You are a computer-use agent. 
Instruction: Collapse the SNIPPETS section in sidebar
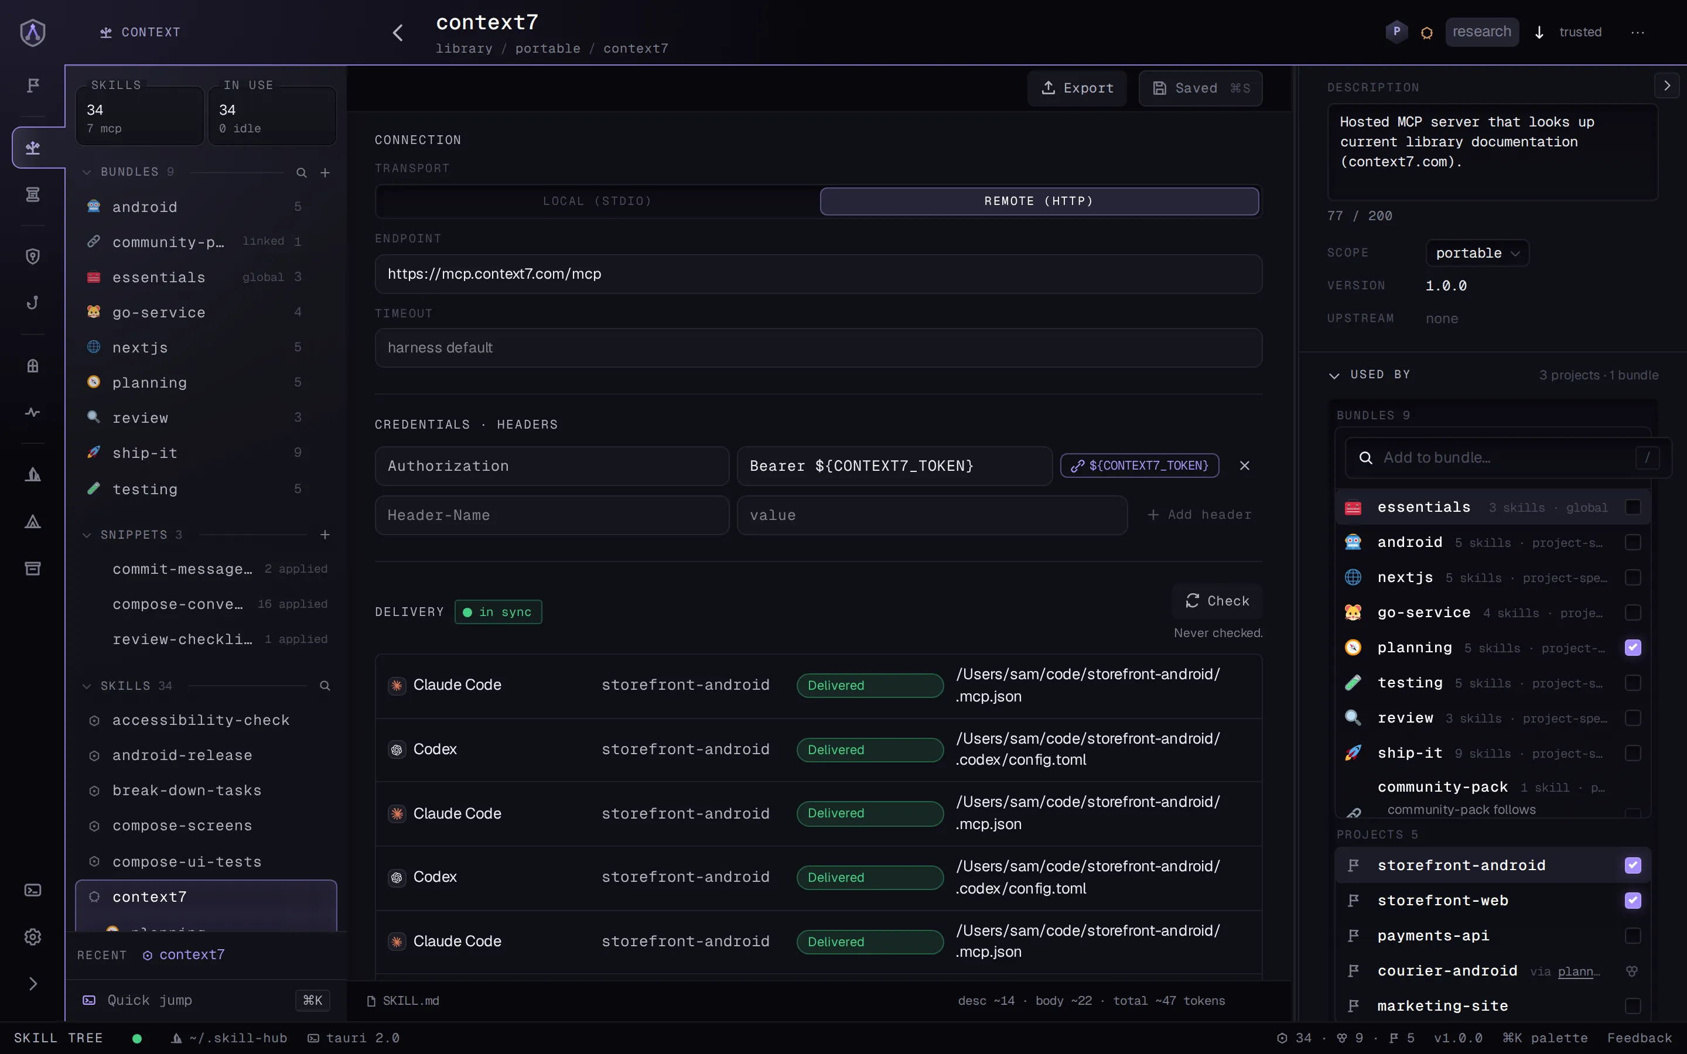pyautogui.click(x=87, y=535)
